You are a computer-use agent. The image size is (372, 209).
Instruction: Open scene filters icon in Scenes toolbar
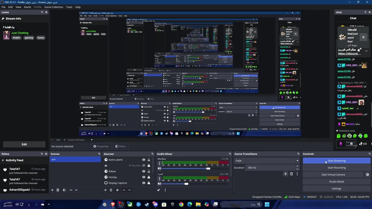tap(64, 190)
